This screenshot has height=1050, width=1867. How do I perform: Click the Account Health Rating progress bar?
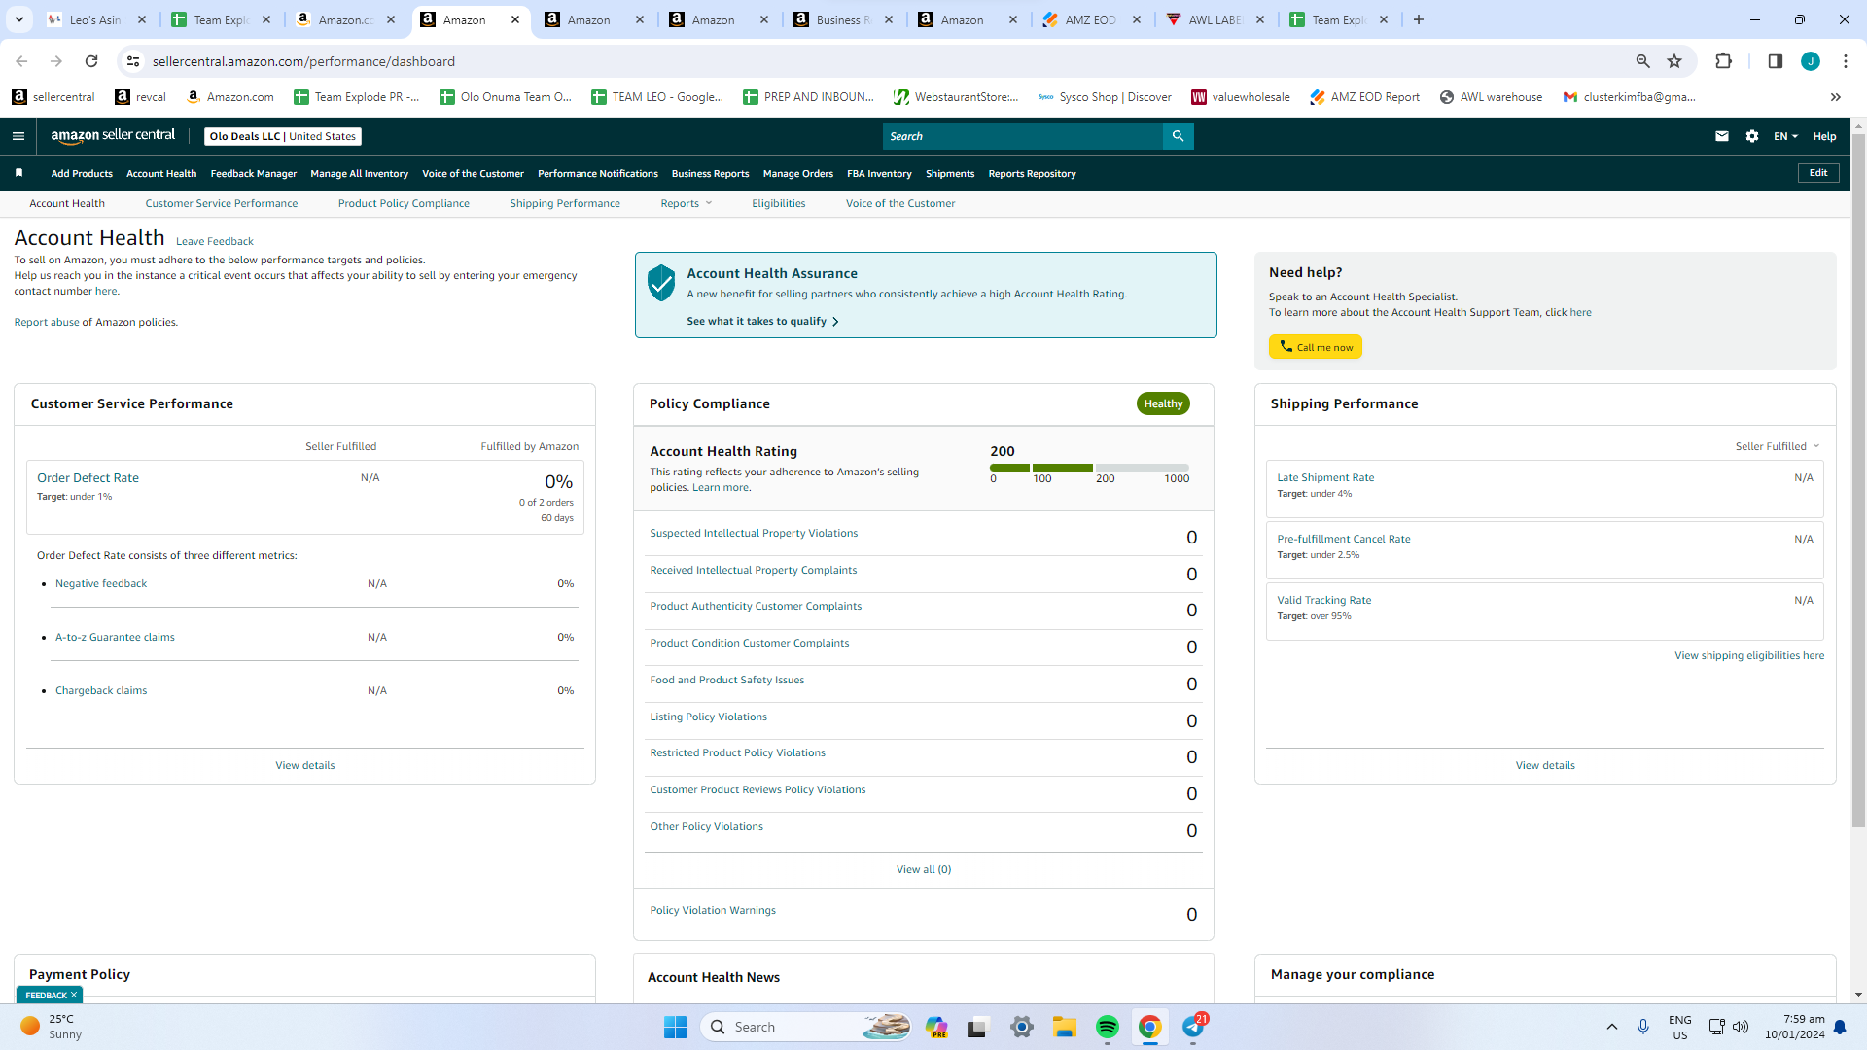point(1089,468)
